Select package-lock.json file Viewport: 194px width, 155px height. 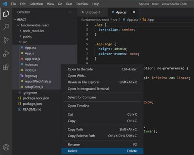(x=36, y=98)
